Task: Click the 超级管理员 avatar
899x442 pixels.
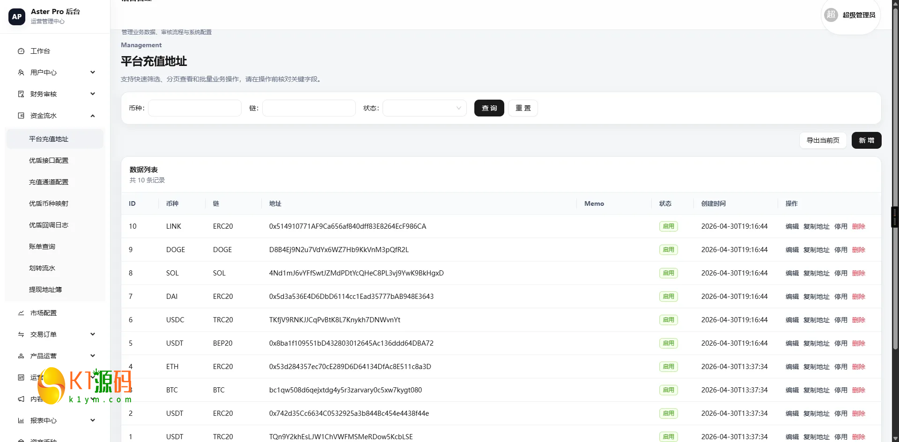Action: [831, 14]
